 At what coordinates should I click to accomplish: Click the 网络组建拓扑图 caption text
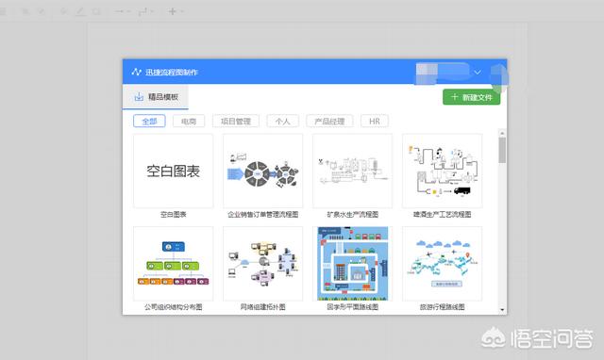(x=262, y=307)
